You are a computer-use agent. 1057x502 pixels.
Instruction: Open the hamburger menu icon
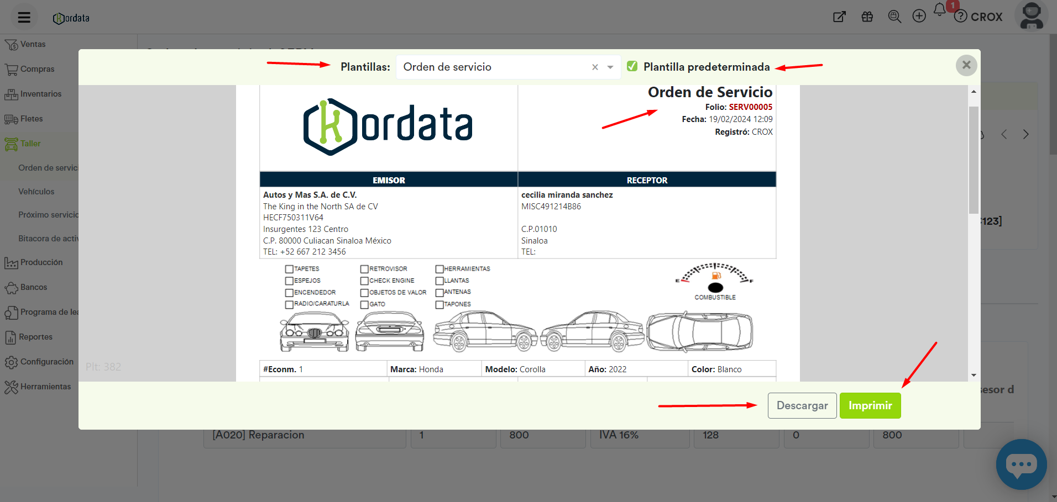pyautogui.click(x=24, y=17)
